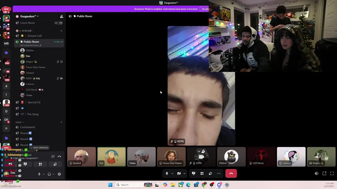337x189 pixels.
Task: Start an activity from call control bar
Action: [202, 174]
